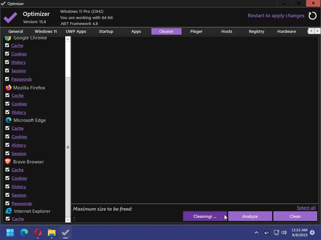Toggle Brave Browser Passwords checkbox
Screen dimensions: 321x240
pos(8,203)
